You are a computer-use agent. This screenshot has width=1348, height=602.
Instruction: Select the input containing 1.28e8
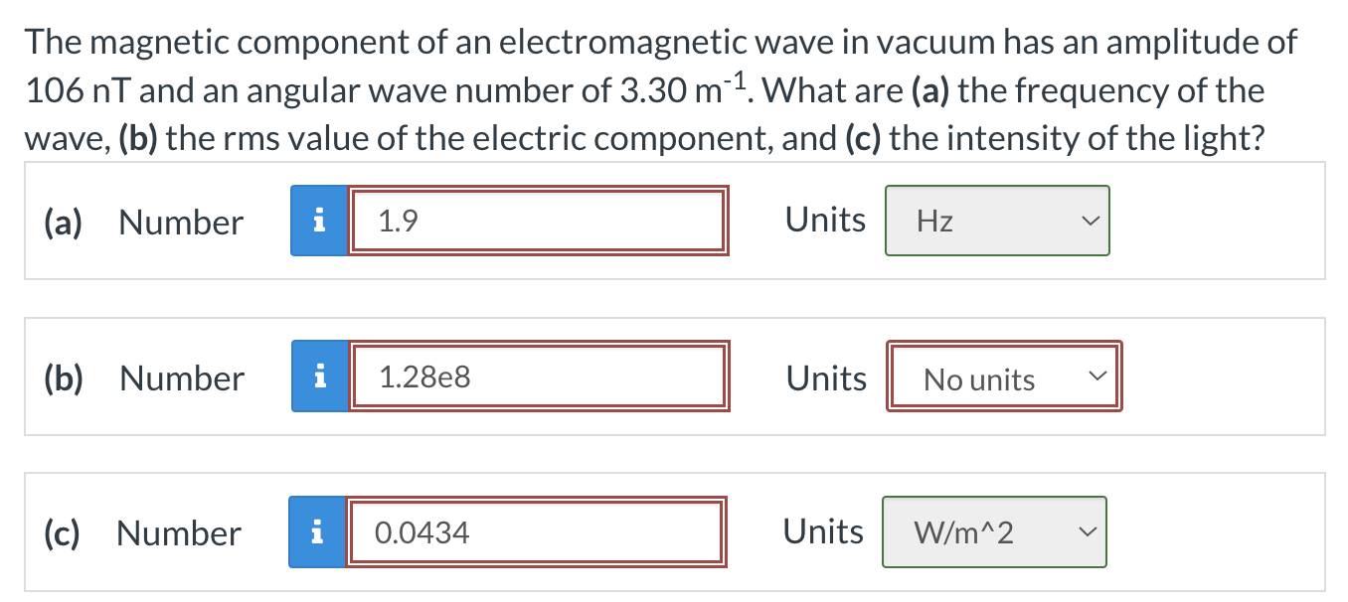pos(537,376)
